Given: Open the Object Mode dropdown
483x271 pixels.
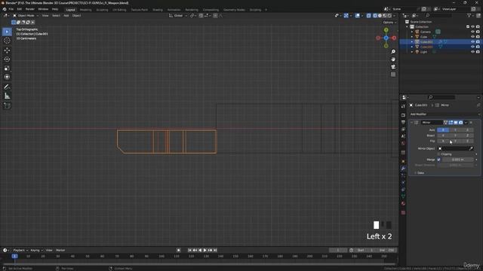Looking at the screenshot, I should click(26, 15).
